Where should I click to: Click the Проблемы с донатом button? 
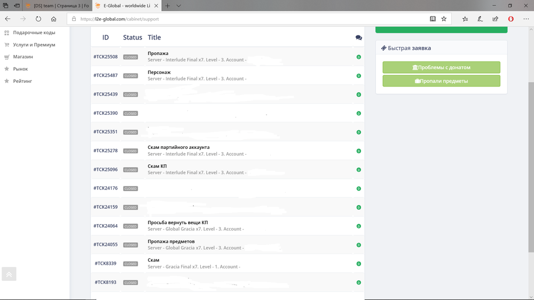[441, 67]
